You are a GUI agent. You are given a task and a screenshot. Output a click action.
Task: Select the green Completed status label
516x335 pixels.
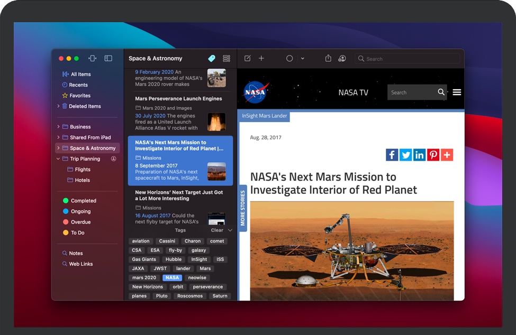[x=83, y=201]
